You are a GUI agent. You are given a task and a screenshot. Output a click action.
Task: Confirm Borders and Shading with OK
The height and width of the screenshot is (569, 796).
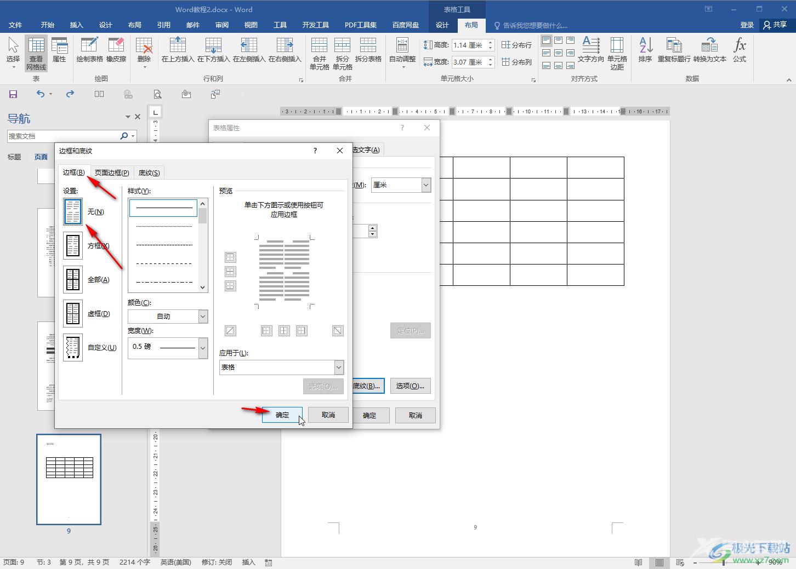coord(282,415)
